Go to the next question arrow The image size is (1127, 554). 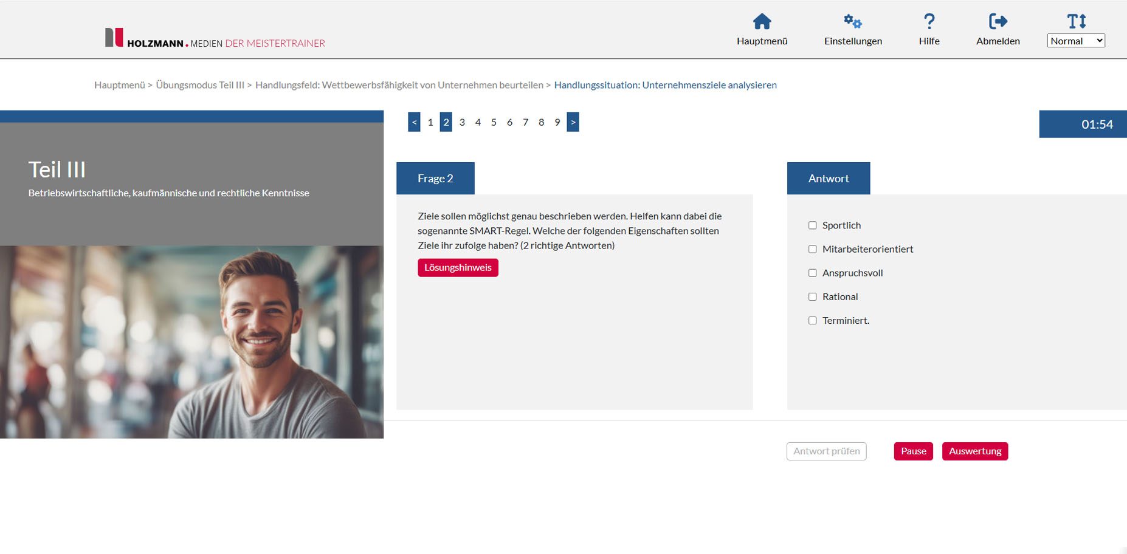pos(573,122)
